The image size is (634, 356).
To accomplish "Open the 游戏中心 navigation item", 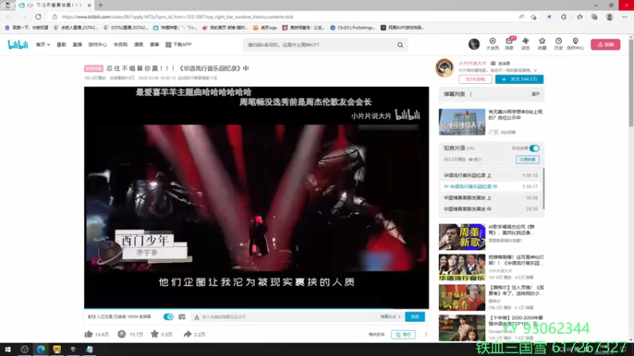I will pyautogui.click(x=97, y=44).
